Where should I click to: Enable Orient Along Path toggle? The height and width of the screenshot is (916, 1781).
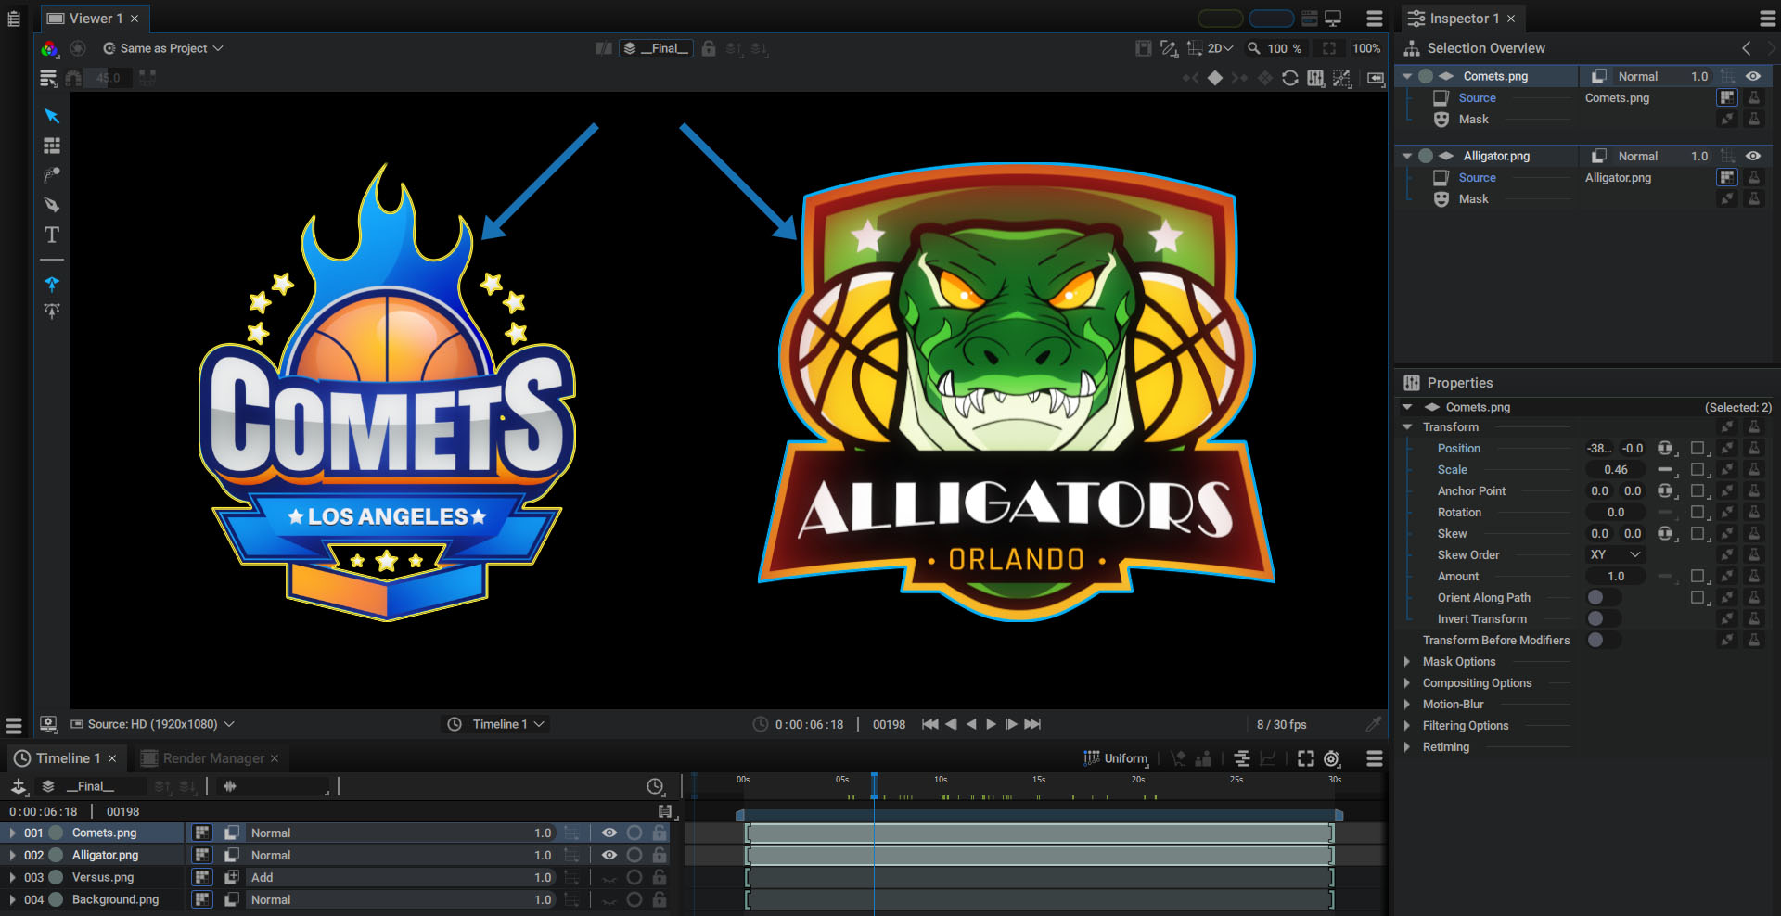(1603, 597)
